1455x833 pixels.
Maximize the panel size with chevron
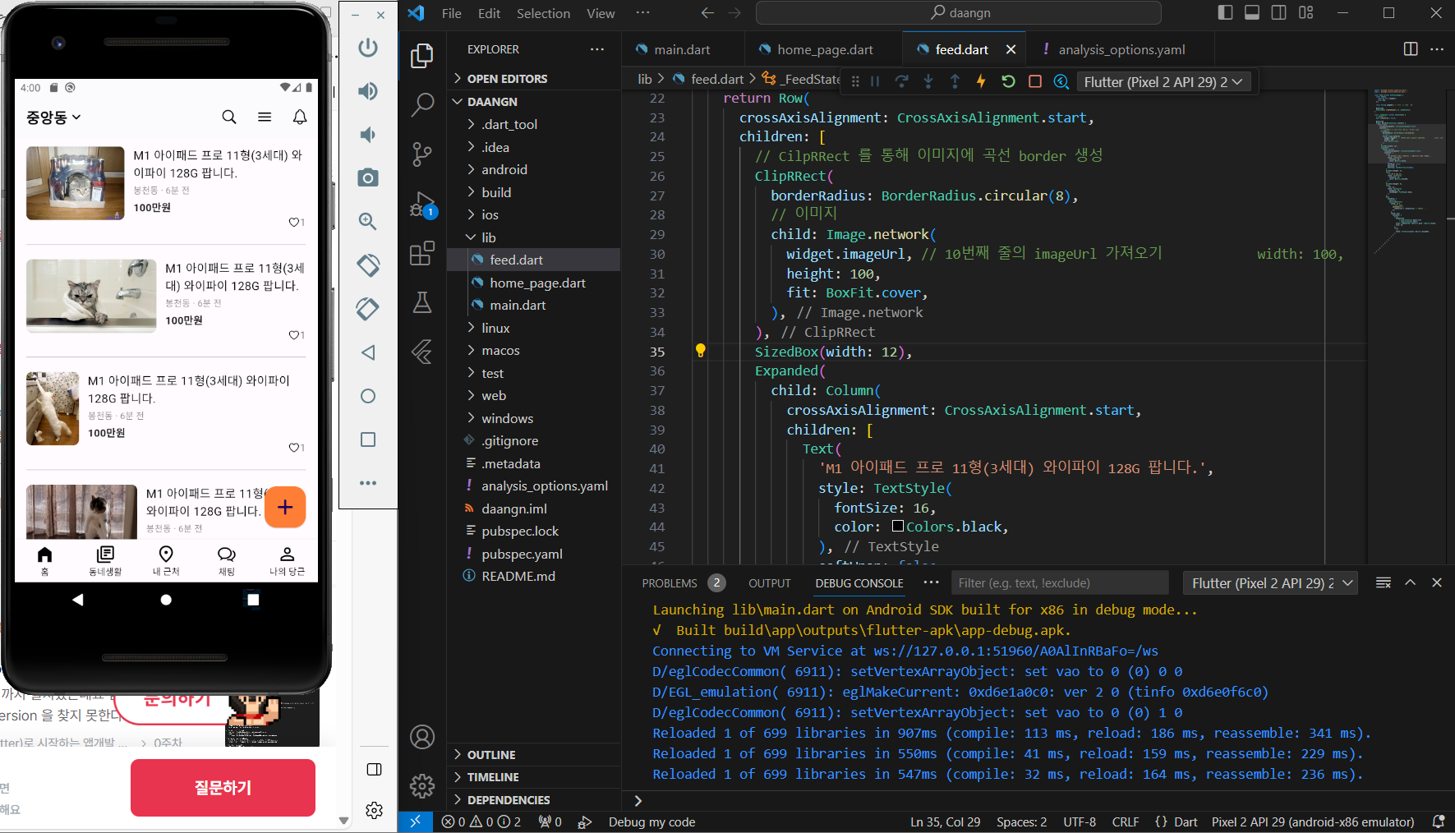[x=1410, y=582]
